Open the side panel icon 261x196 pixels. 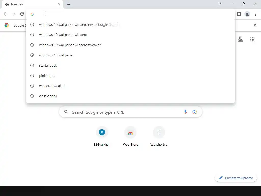point(239,14)
